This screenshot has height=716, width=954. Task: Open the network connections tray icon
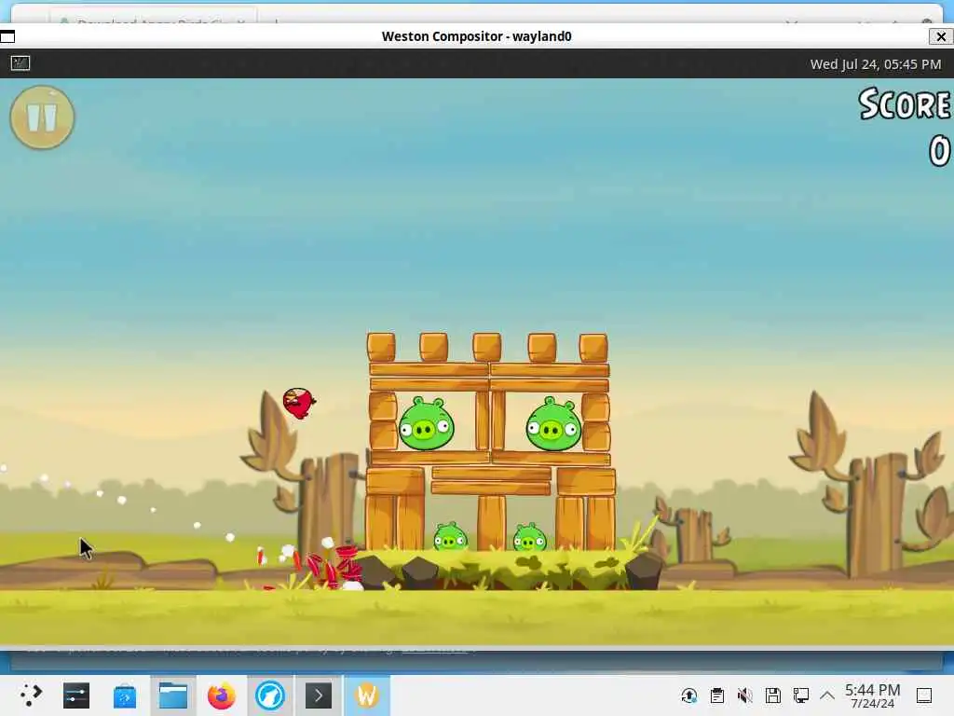(x=800, y=695)
